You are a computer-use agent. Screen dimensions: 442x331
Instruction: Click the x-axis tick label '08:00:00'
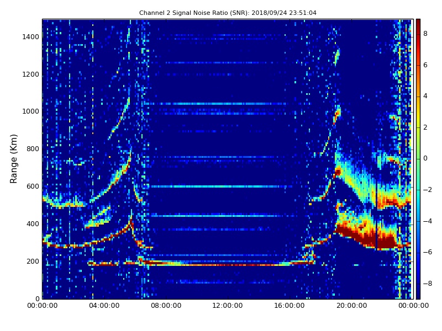point(166,306)
